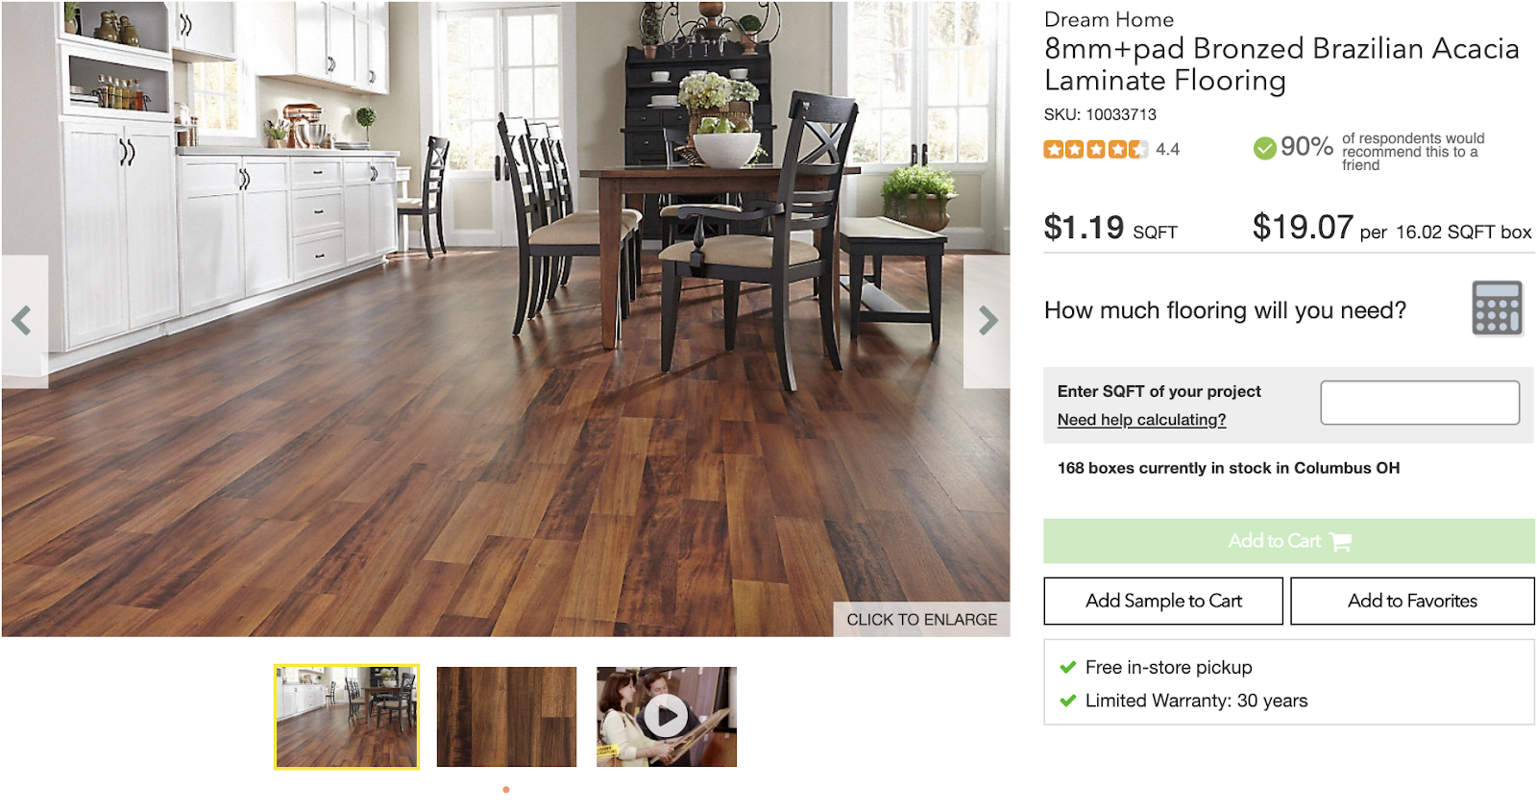Click Limited Warranty checkmark icon

1067,701
